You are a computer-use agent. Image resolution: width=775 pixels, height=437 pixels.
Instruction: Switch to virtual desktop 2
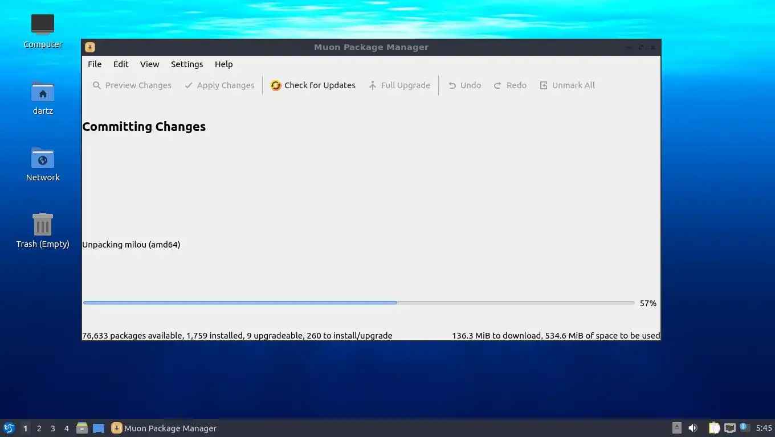tap(39, 428)
